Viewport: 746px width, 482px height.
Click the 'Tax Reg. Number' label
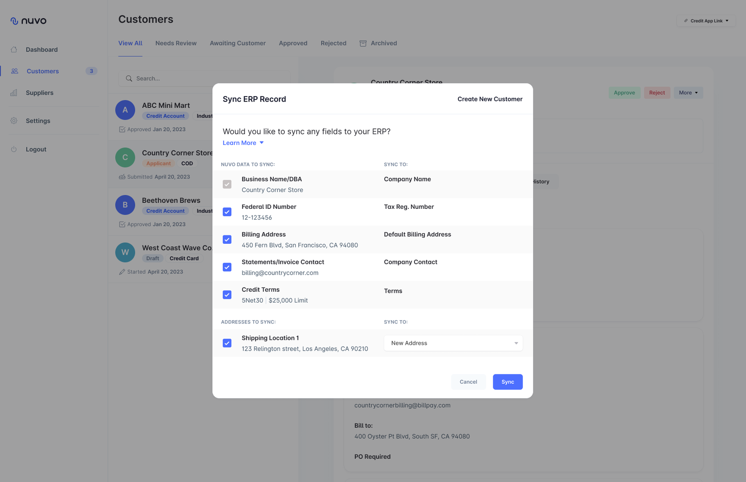[409, 207]
